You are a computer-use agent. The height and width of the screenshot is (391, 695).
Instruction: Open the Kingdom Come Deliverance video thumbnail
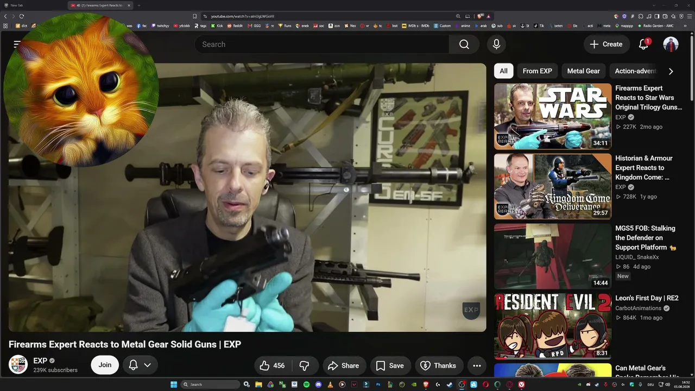click(553, 186)
